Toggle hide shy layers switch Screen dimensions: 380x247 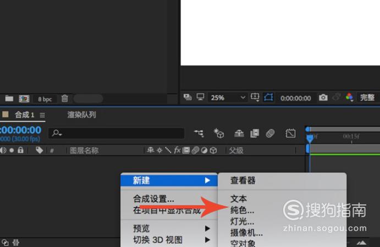click(239, 133)
